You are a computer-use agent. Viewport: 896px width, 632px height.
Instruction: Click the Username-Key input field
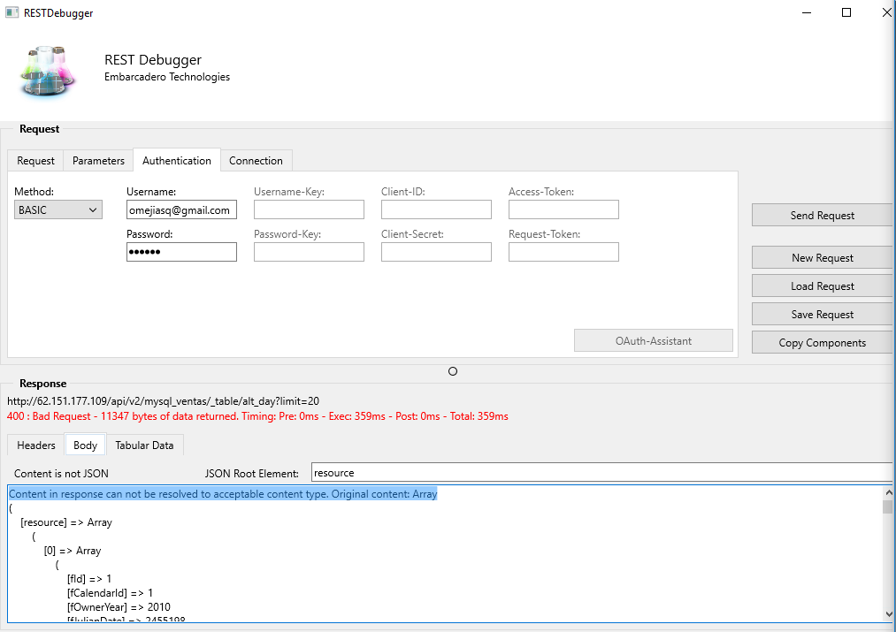[310, 209]
